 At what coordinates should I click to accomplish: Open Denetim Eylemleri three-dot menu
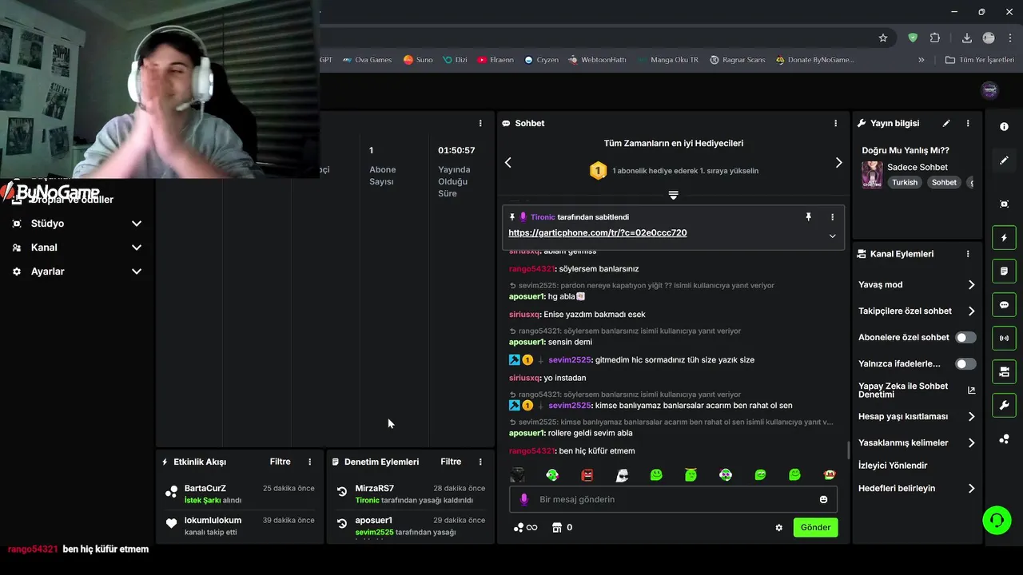point(480,462)
